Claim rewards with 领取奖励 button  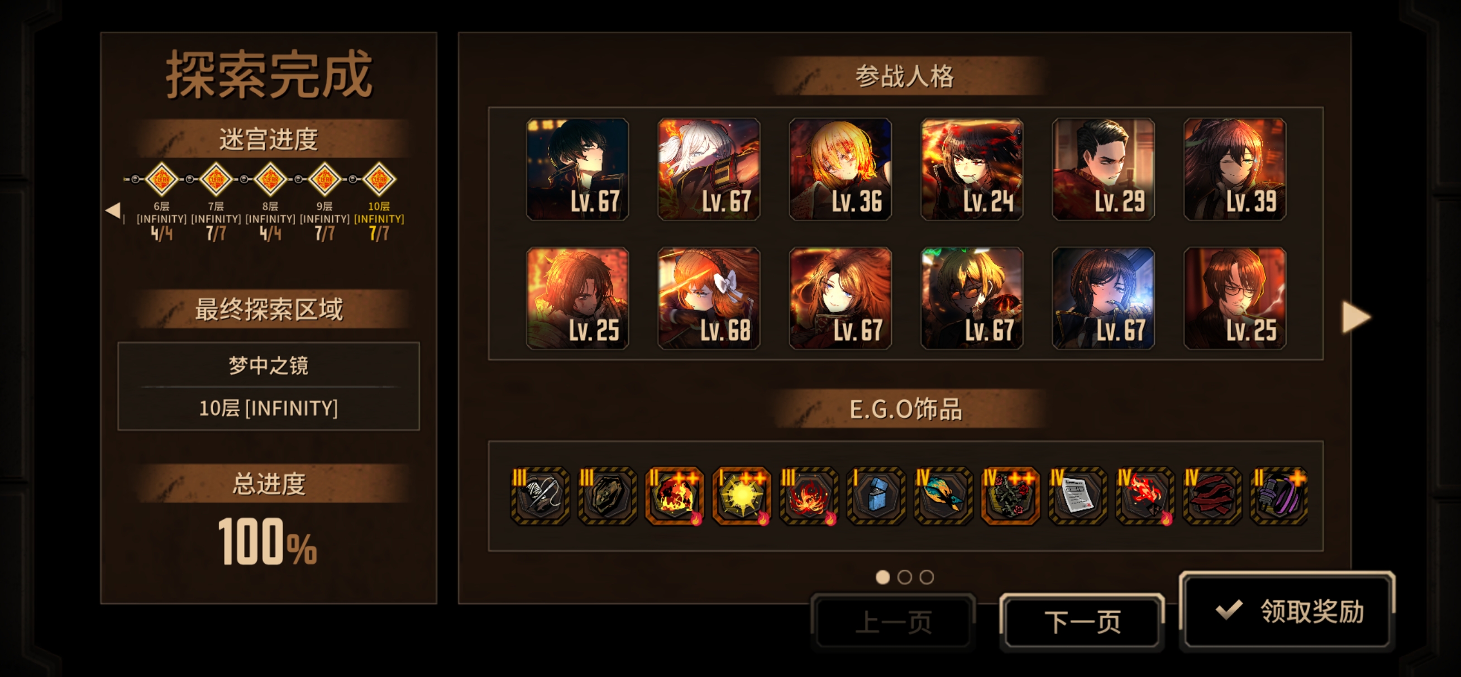tap(1287, 611)
